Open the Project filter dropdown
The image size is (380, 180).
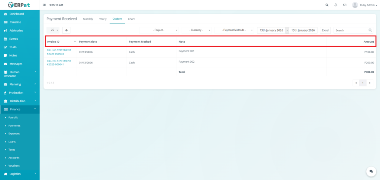(160, 30)
